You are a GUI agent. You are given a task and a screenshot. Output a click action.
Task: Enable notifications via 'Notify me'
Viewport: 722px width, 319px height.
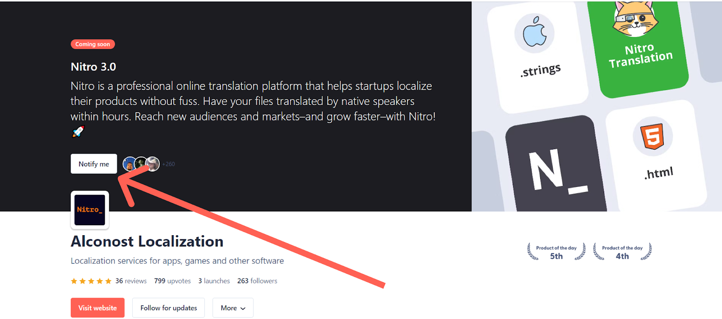pos(93,164)
